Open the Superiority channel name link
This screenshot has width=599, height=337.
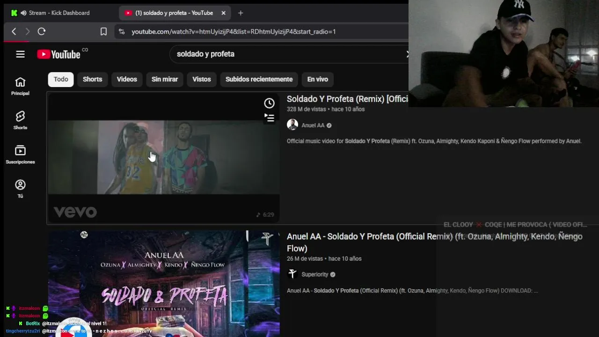[x=315, y=274]
